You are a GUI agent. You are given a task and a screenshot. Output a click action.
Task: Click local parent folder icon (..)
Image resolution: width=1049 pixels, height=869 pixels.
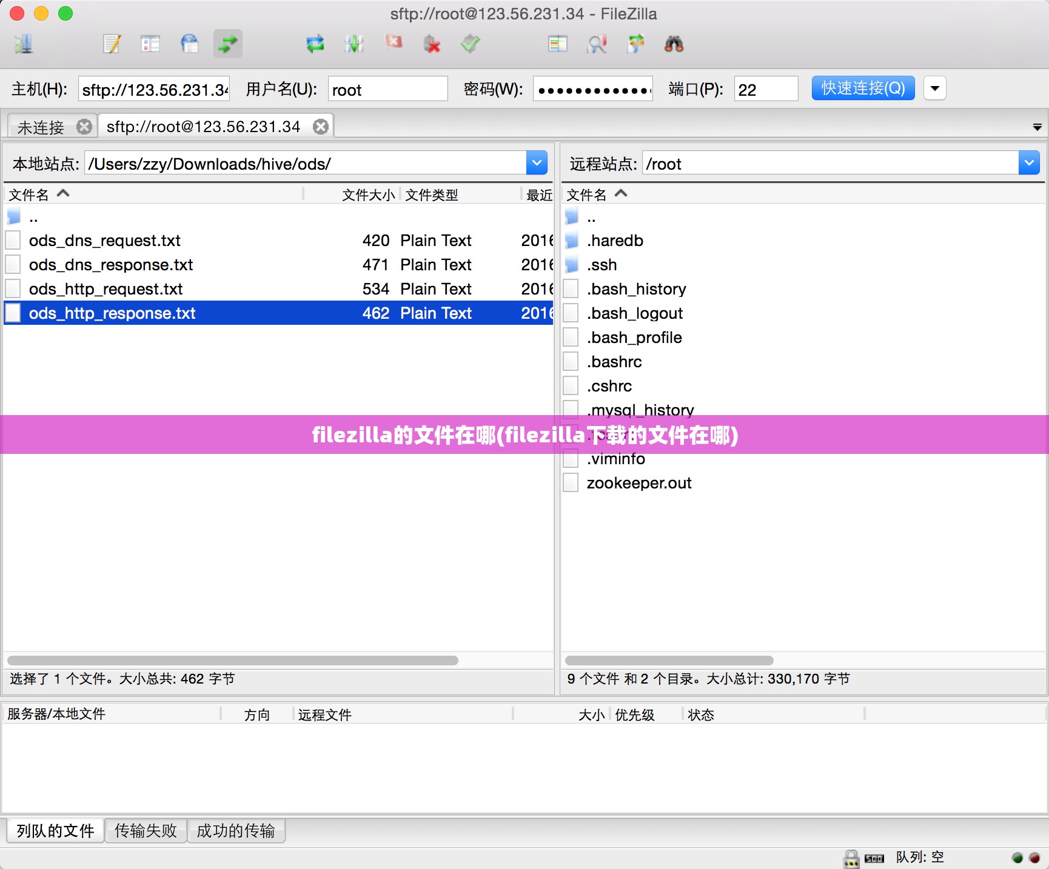pyautogui.click(x=14, y=216)
